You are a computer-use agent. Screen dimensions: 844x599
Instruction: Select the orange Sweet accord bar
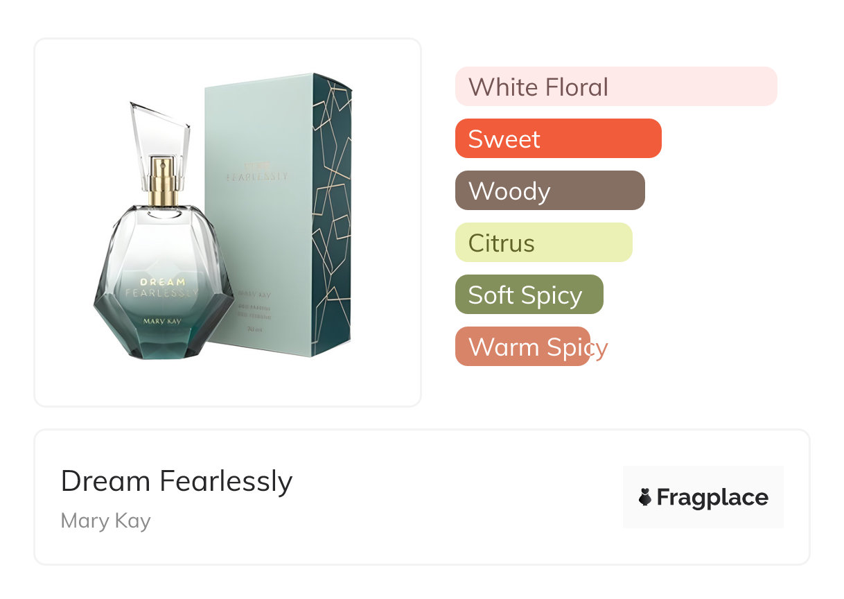558,139
